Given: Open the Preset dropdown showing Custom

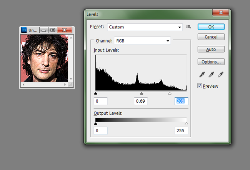Looking at the screenshot, I should [x=145, y=27].
